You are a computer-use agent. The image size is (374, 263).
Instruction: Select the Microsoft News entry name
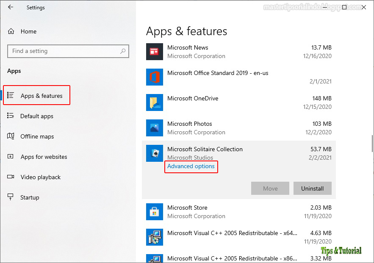click(x=188, y=47)
